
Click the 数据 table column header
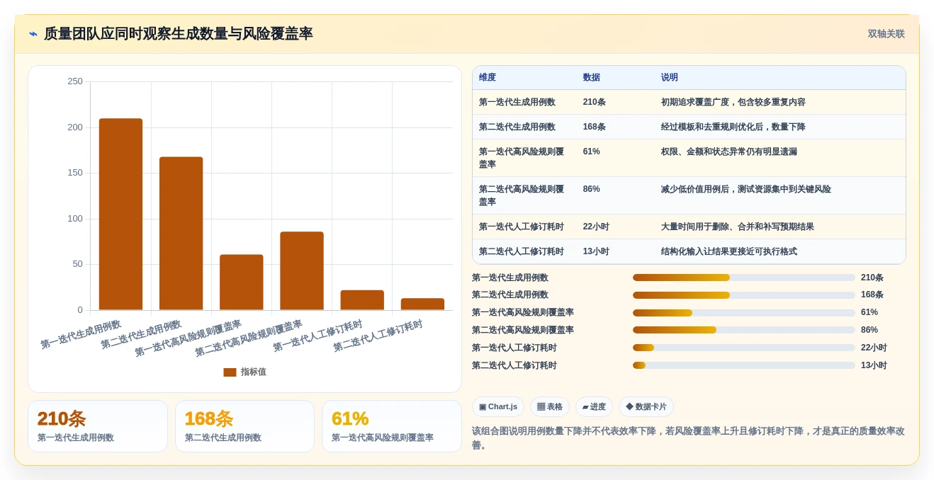point(592,78)
